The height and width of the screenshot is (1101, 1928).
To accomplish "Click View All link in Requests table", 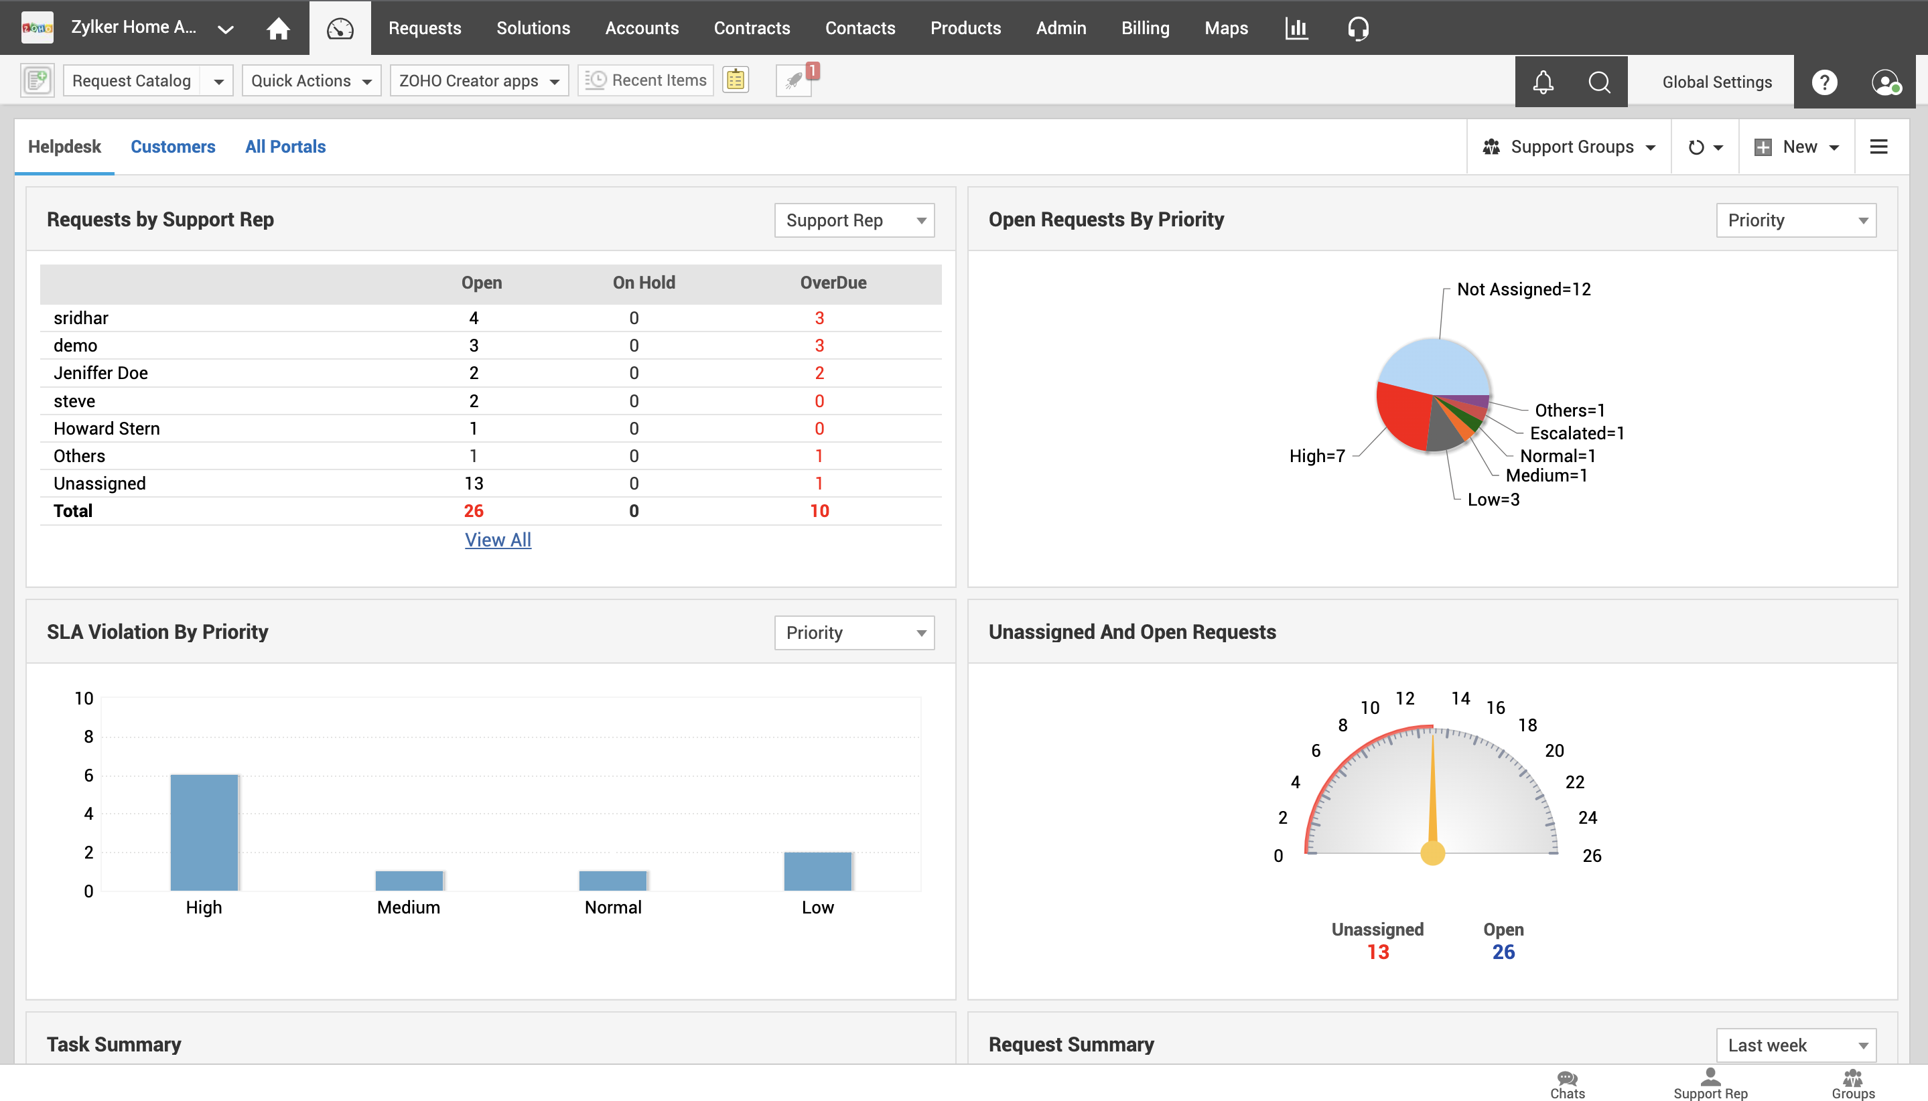I will (498, 540).
